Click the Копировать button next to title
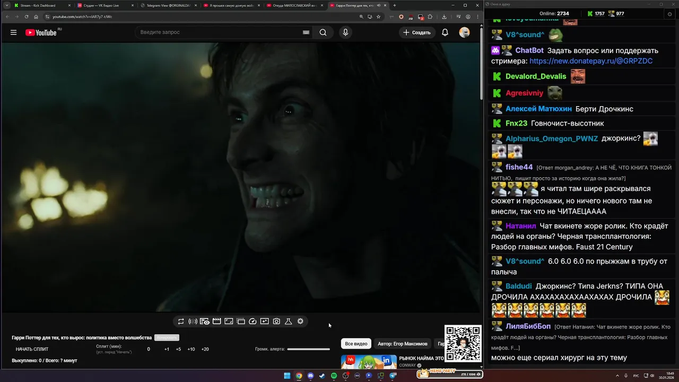 [x=167, y=337]
